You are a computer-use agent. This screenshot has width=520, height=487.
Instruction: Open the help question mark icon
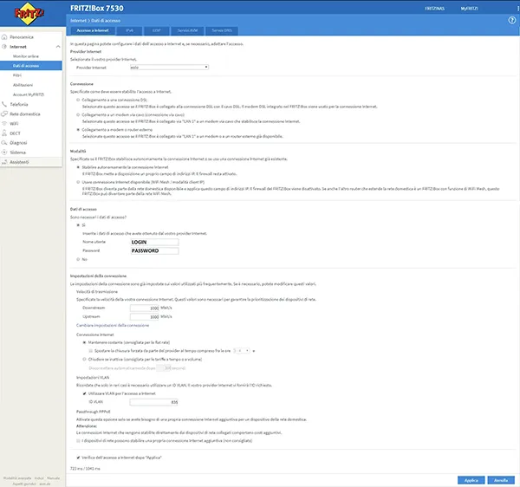[511, 19]
